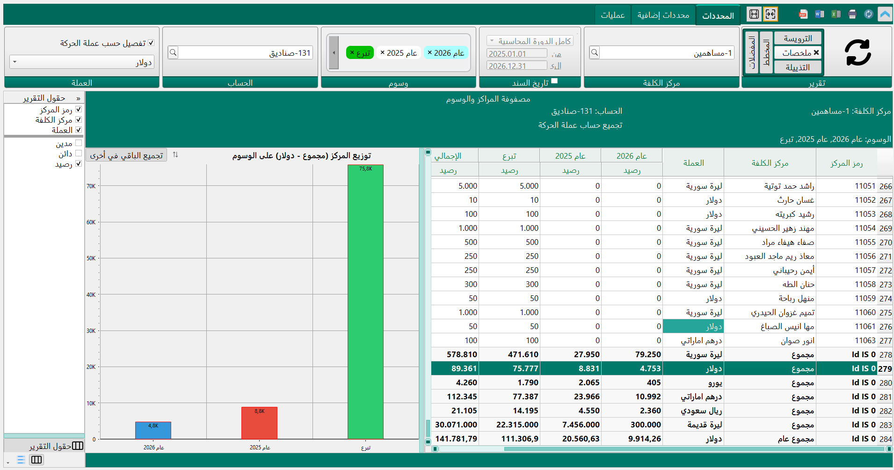Click the shrink-to-fit arrows icon
This screenshot has width=894, height=470.
click(x=770, y=15)
